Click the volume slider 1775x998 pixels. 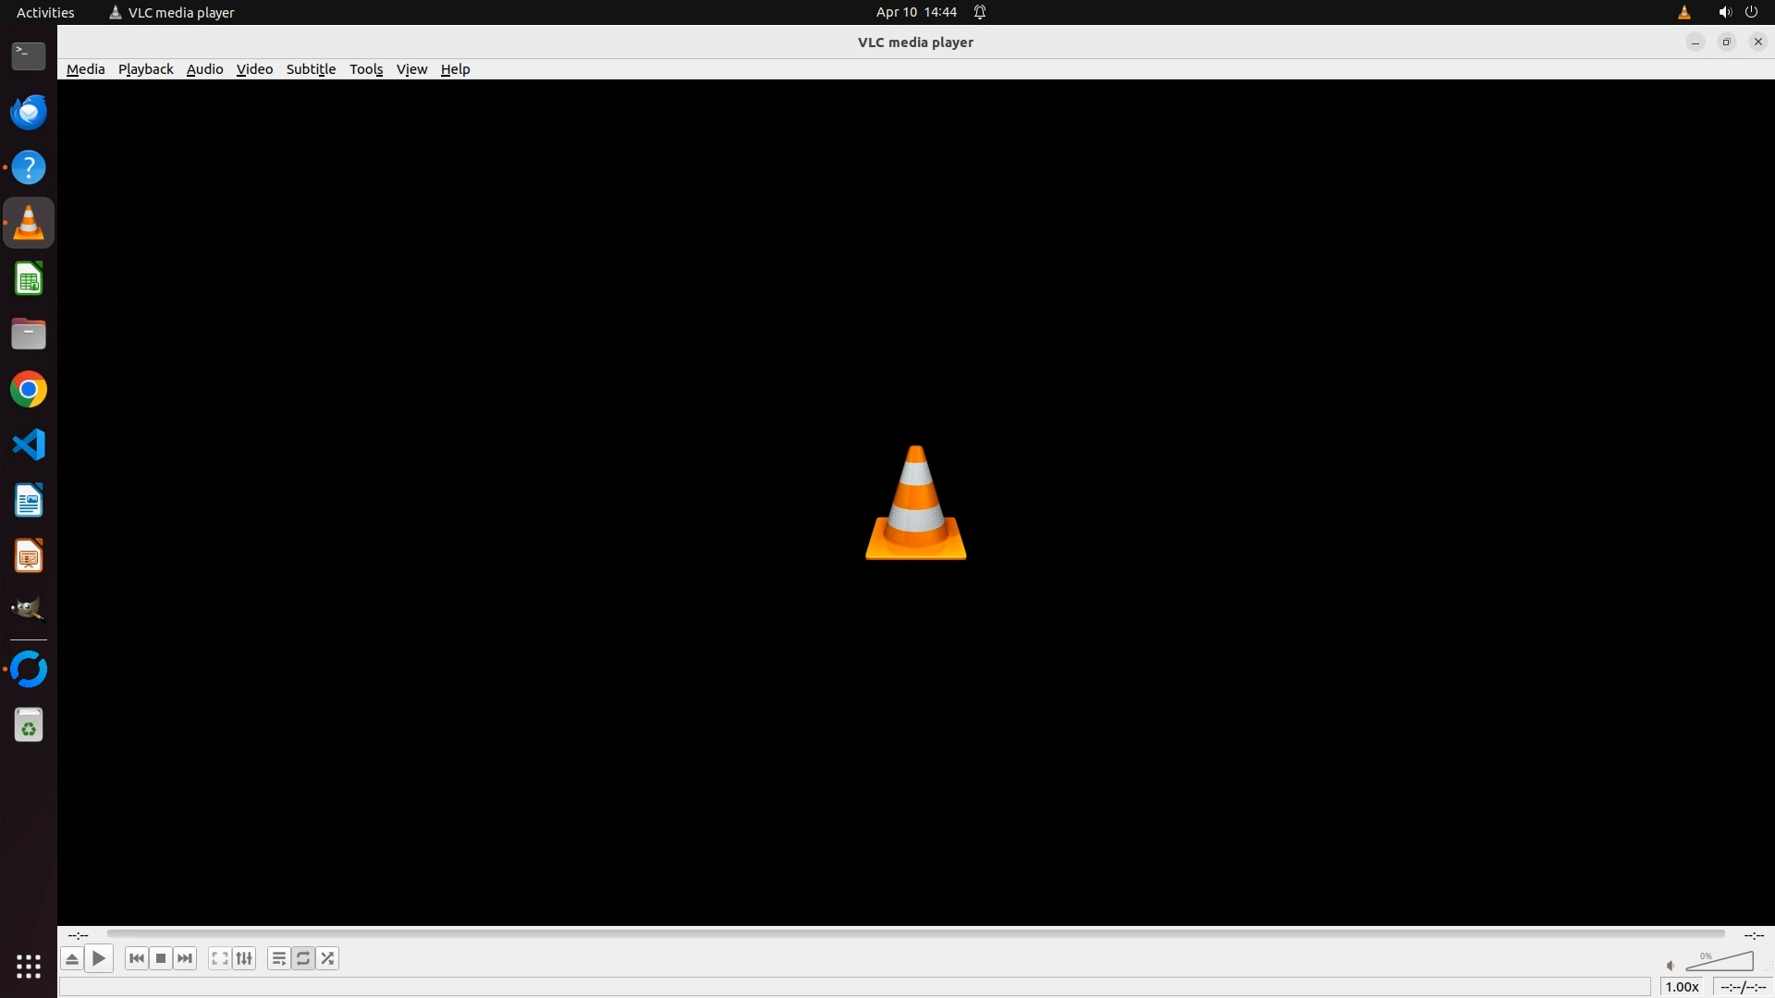[x=1720, y=963]
